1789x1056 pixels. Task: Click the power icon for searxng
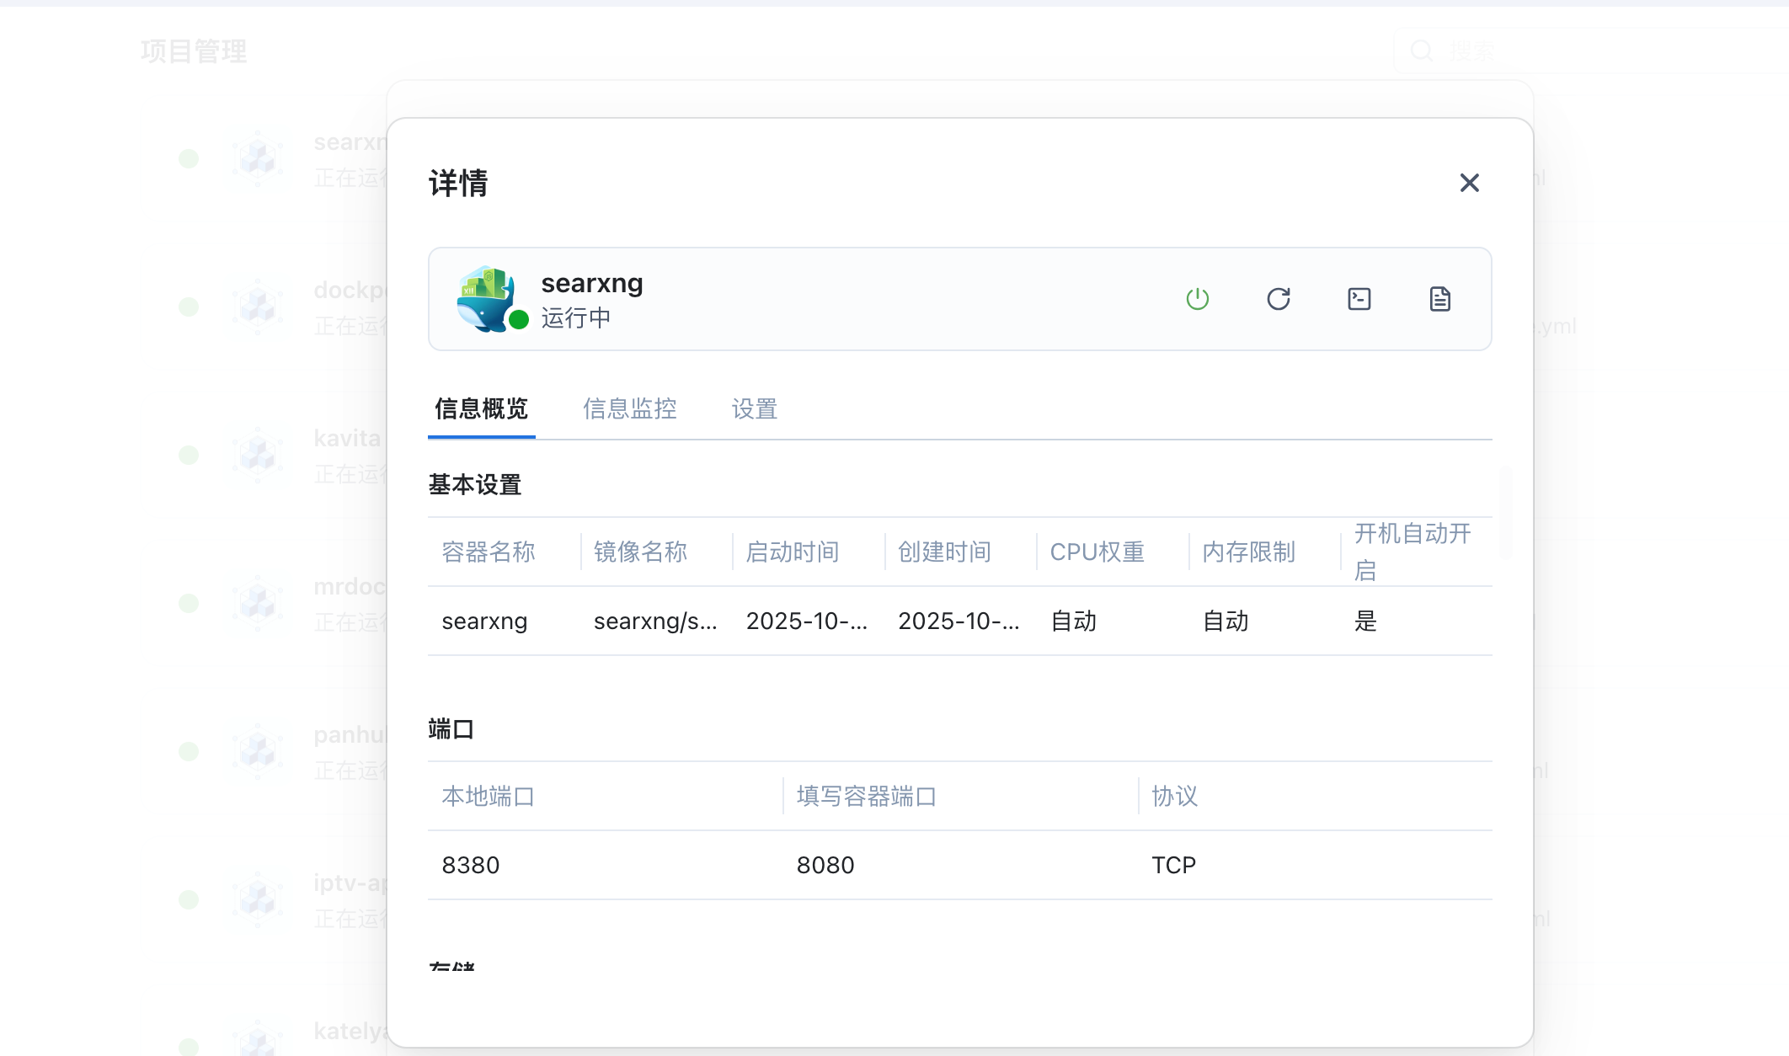[1197, 299]
